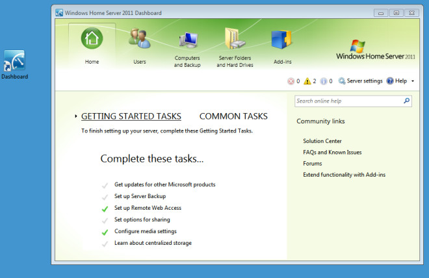Screen dimensions: 429x278
Task: Open Learn about centralized storage task
Action: (x=153, y=243)
